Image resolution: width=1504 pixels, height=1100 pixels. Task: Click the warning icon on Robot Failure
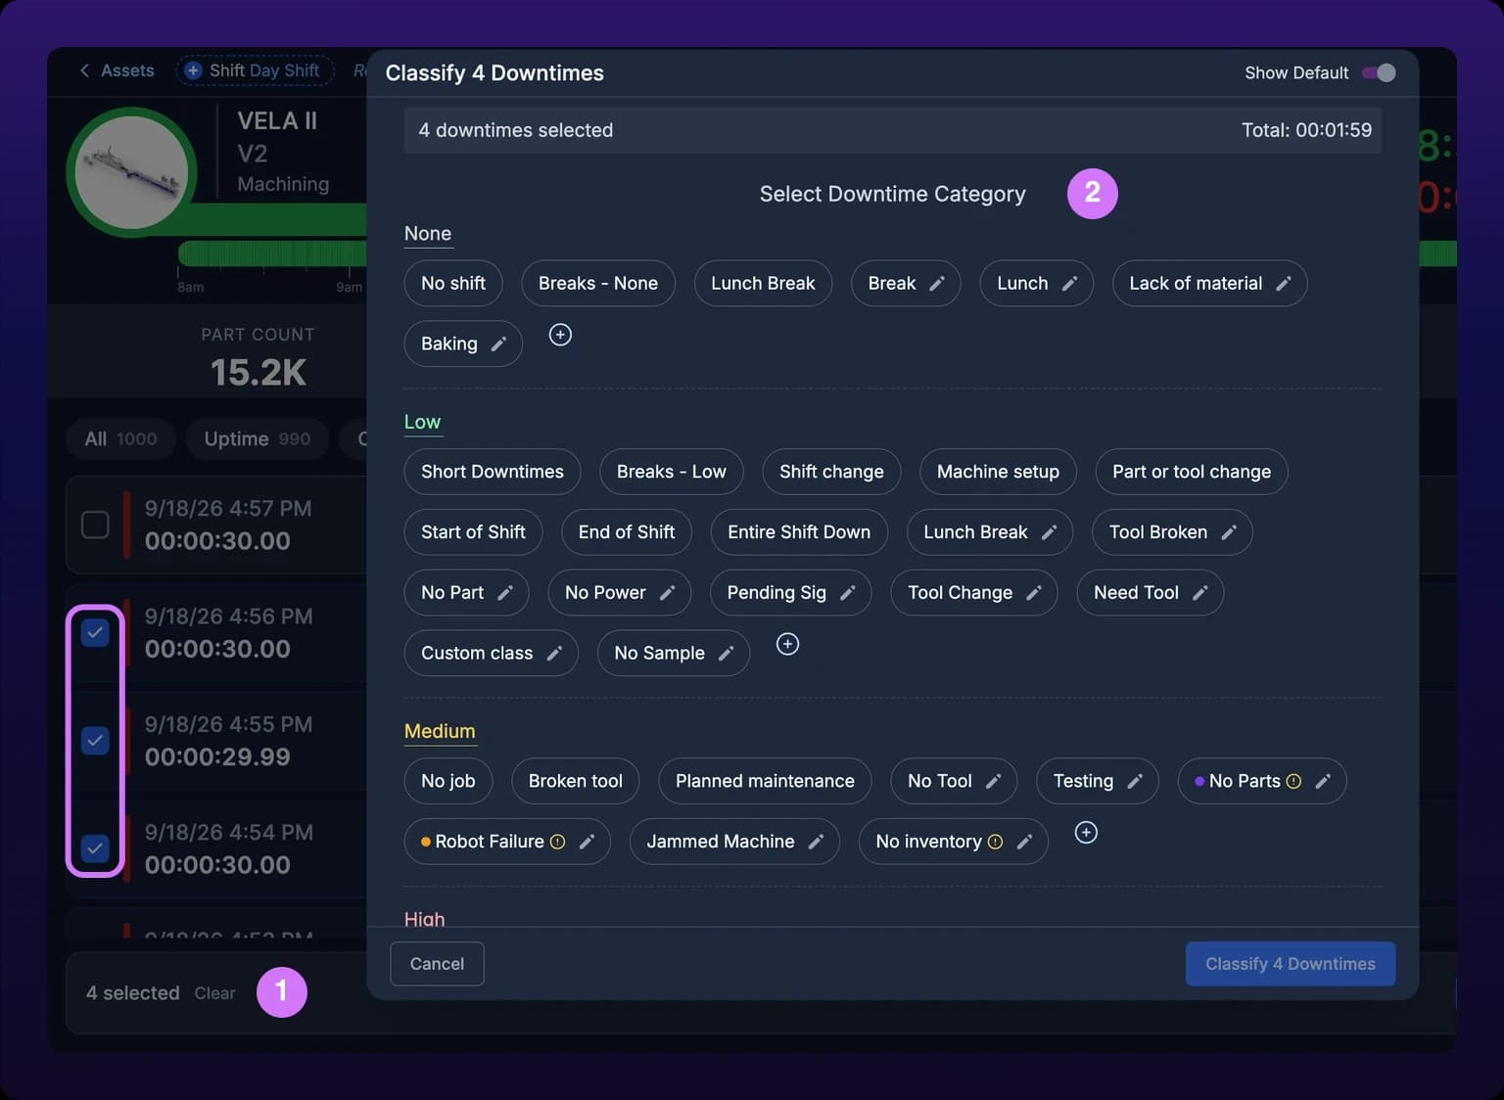pos(557,842)
